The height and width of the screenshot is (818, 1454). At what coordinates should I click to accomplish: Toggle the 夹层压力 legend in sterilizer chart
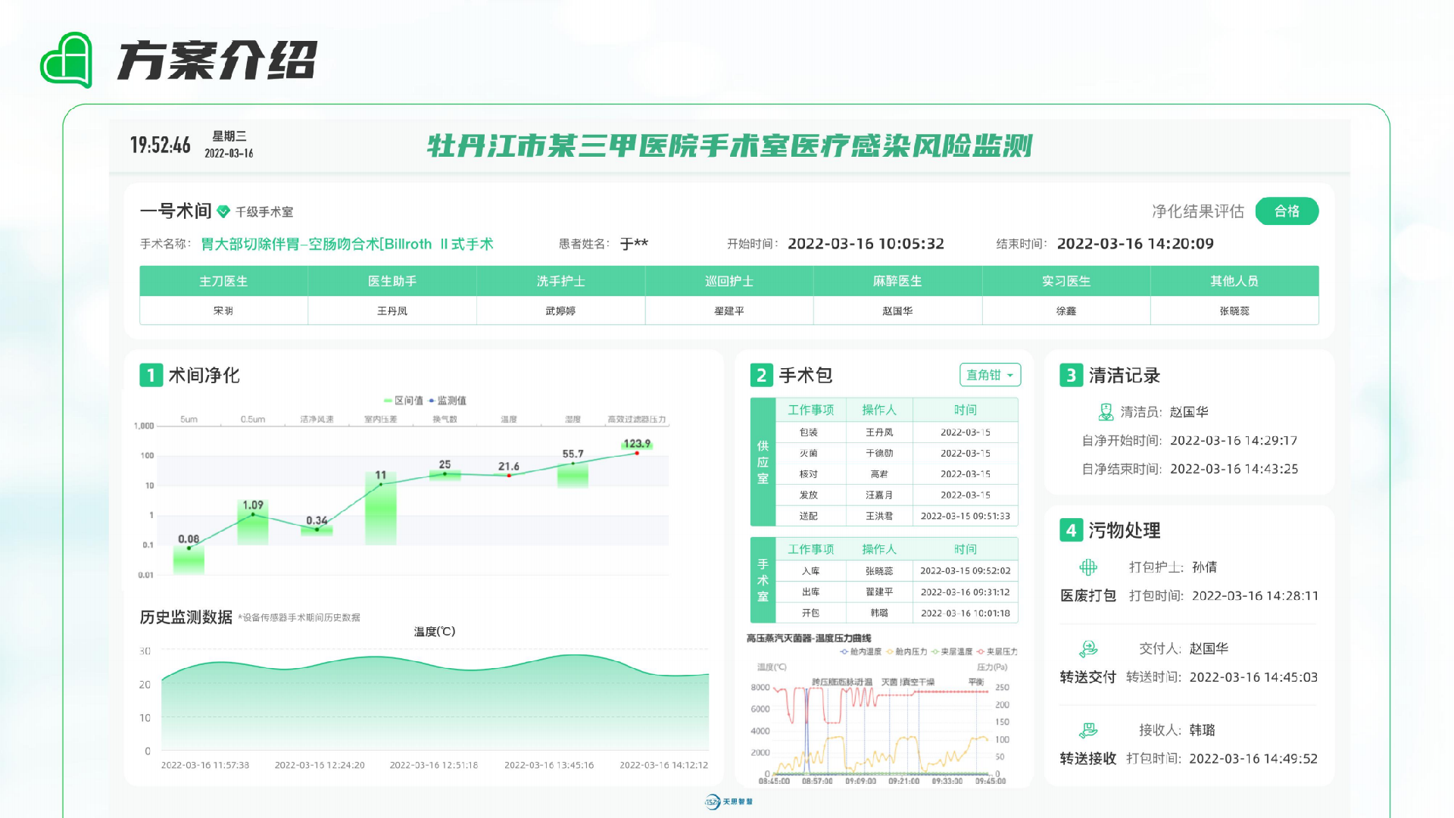[x=997, y=651]
